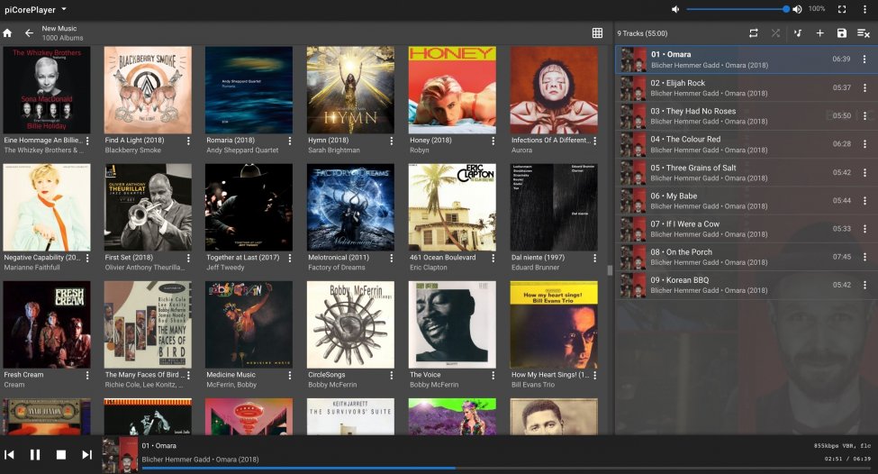This screenshot has height=474, width=878.
Task: Click the Medicine Music album title
Action: point(231,374)
